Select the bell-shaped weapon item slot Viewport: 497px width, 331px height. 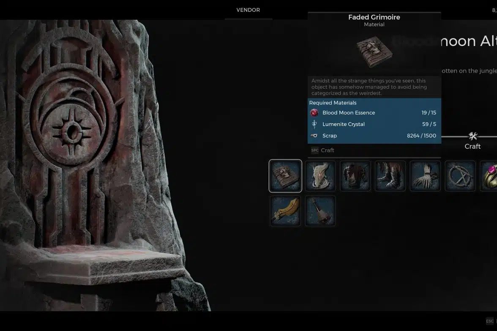coord(320,211)
